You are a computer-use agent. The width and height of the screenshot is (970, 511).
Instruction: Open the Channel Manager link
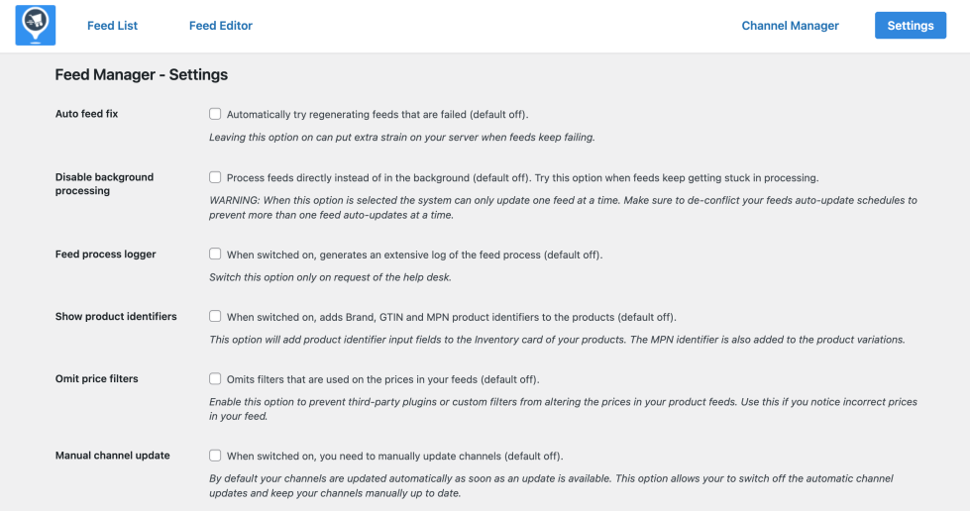click(790, 26)
